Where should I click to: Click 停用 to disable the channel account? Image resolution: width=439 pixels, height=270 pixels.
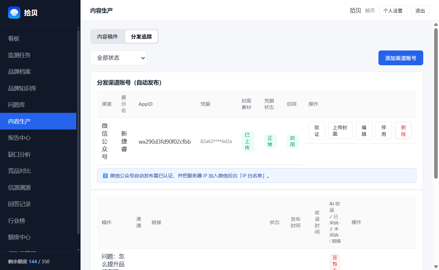click(384, 130)
